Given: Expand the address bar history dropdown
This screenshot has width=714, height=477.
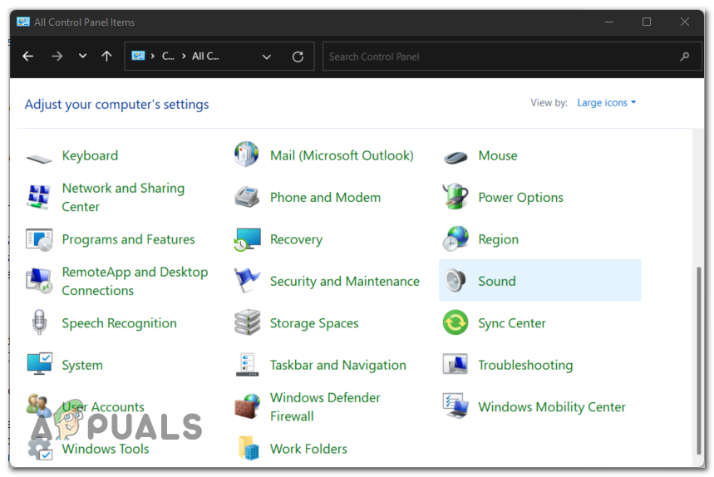Looking at the screenshot, I should (x=267, y=57).
